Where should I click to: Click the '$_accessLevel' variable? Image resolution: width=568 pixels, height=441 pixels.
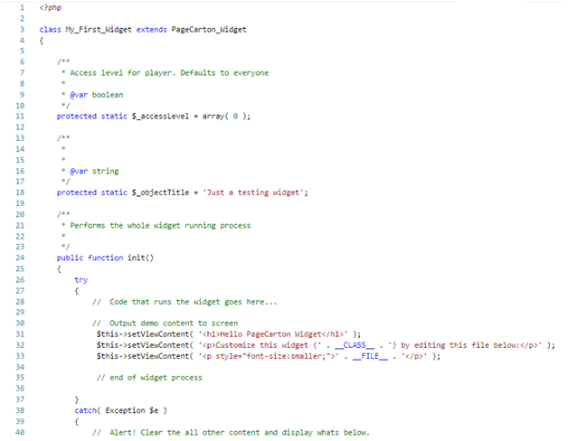coord(160,117)
